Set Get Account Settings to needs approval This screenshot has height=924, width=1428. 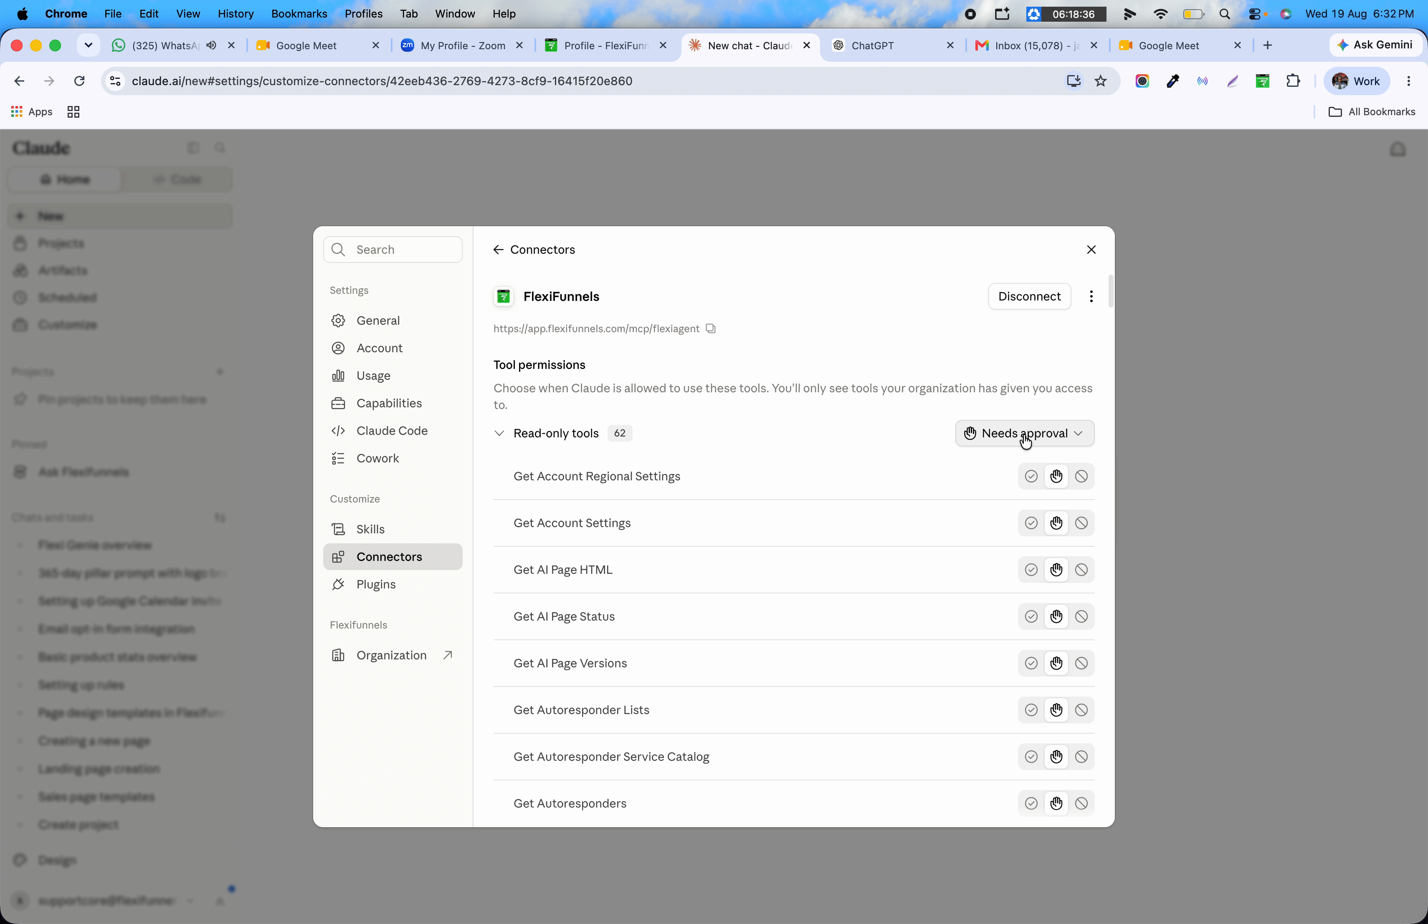[1056, 523]
